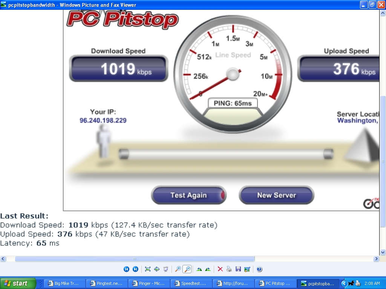The image size is (386, 289).
Task: Click the 2:08 AM taskbar clock
Action: tap(372, 283)
